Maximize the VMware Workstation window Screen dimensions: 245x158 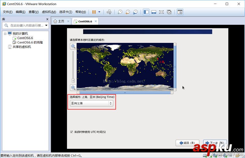227,4
